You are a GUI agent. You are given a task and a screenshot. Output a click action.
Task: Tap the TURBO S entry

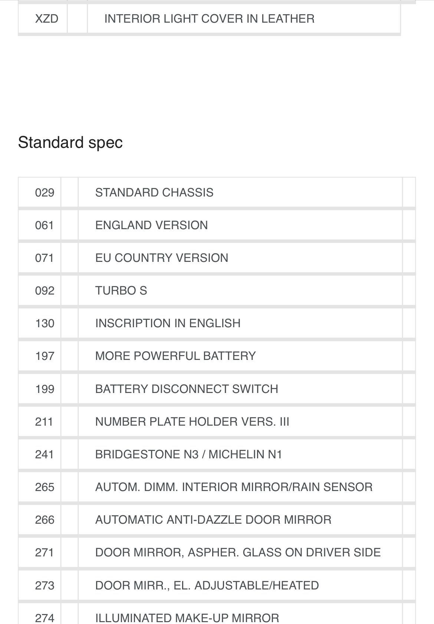tap(121, 290)
